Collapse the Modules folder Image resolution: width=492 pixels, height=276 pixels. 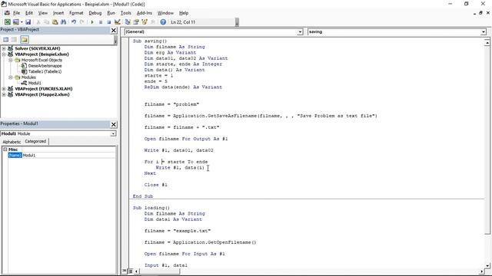pyautogui.click(x=10, y=77)
